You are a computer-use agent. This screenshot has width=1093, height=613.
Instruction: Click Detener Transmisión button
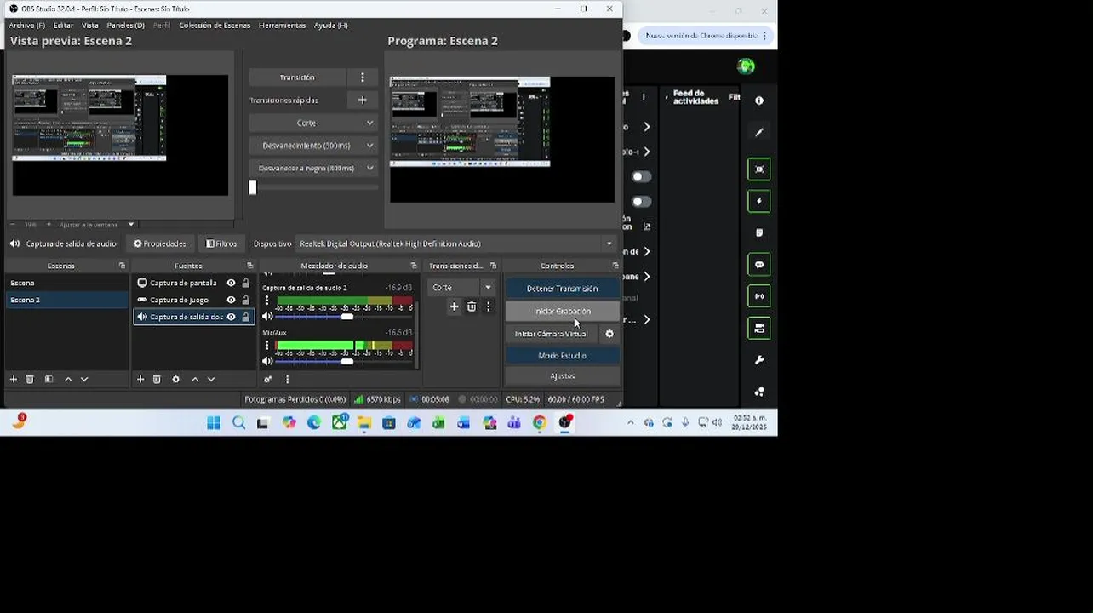pos(562,288)
